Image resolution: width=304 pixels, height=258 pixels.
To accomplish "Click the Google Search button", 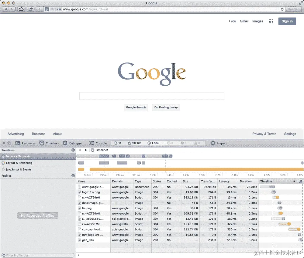I will (x=136, y=107).
